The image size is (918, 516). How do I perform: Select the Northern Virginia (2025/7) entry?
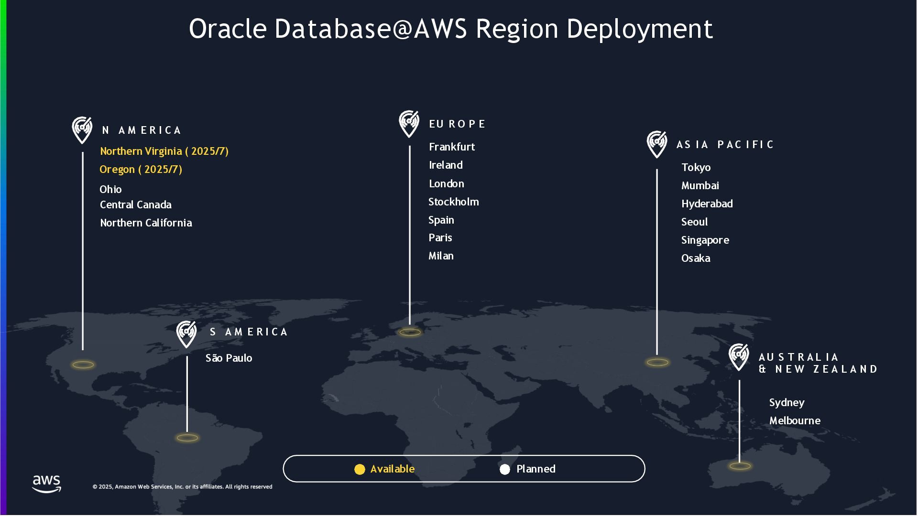164,151
